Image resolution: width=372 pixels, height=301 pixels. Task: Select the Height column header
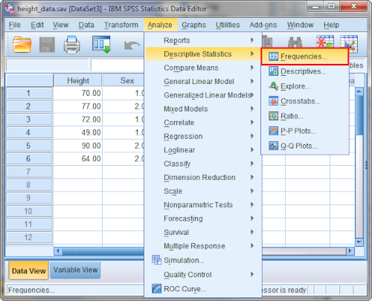pos(78,80)
